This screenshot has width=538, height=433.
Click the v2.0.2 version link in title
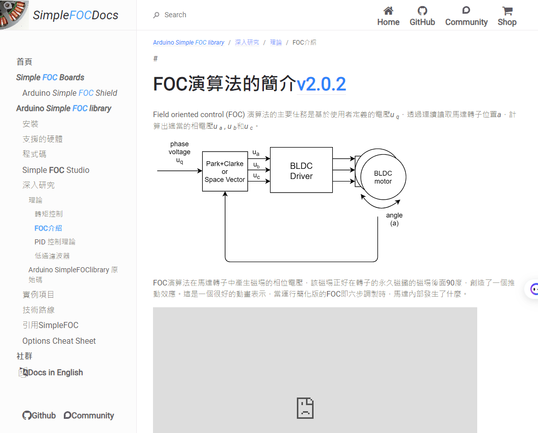point(321,84)
